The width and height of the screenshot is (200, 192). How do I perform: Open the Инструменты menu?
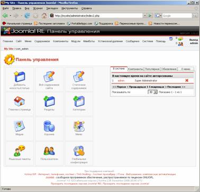(70, 8)
